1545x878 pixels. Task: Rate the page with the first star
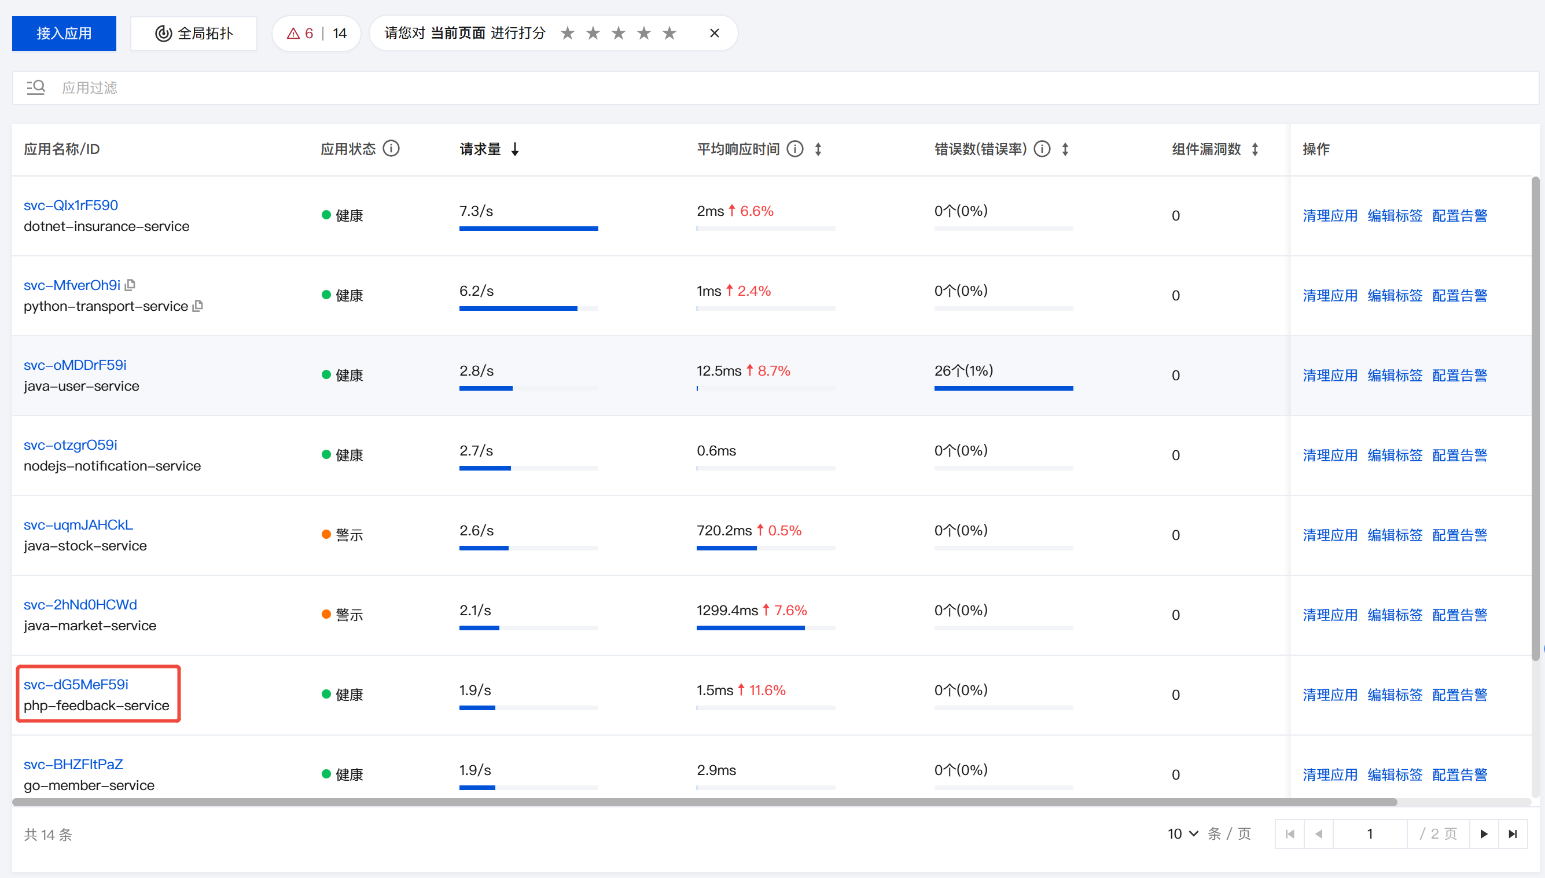[x=567, y=33]
